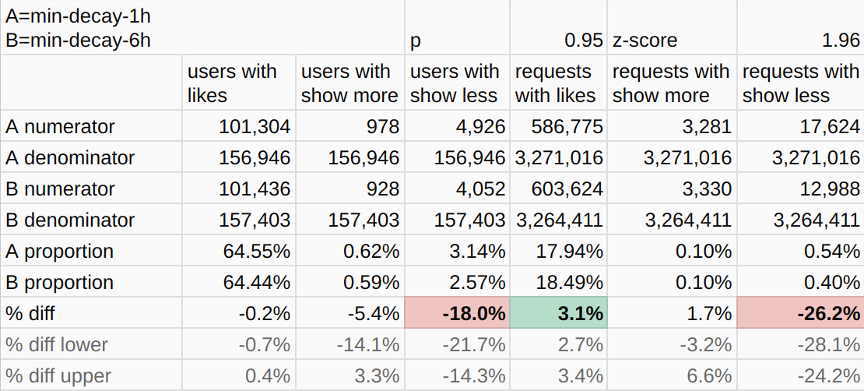The width and height of the screenshot is (864, 391).
Task: Select the '% diff lower' row label
Action: point(91,344)
